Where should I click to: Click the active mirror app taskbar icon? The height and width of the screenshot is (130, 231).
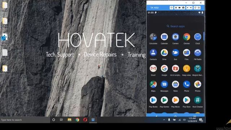93,120
